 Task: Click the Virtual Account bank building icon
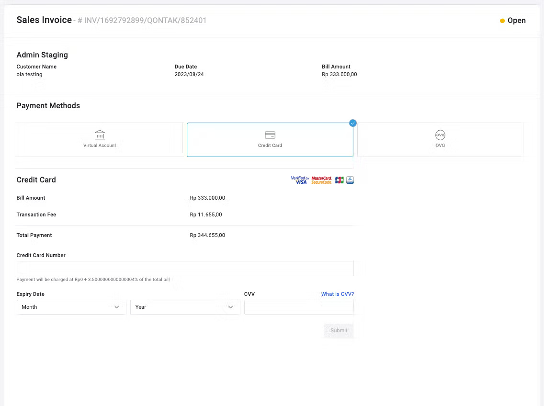click(x=100, y=135)
